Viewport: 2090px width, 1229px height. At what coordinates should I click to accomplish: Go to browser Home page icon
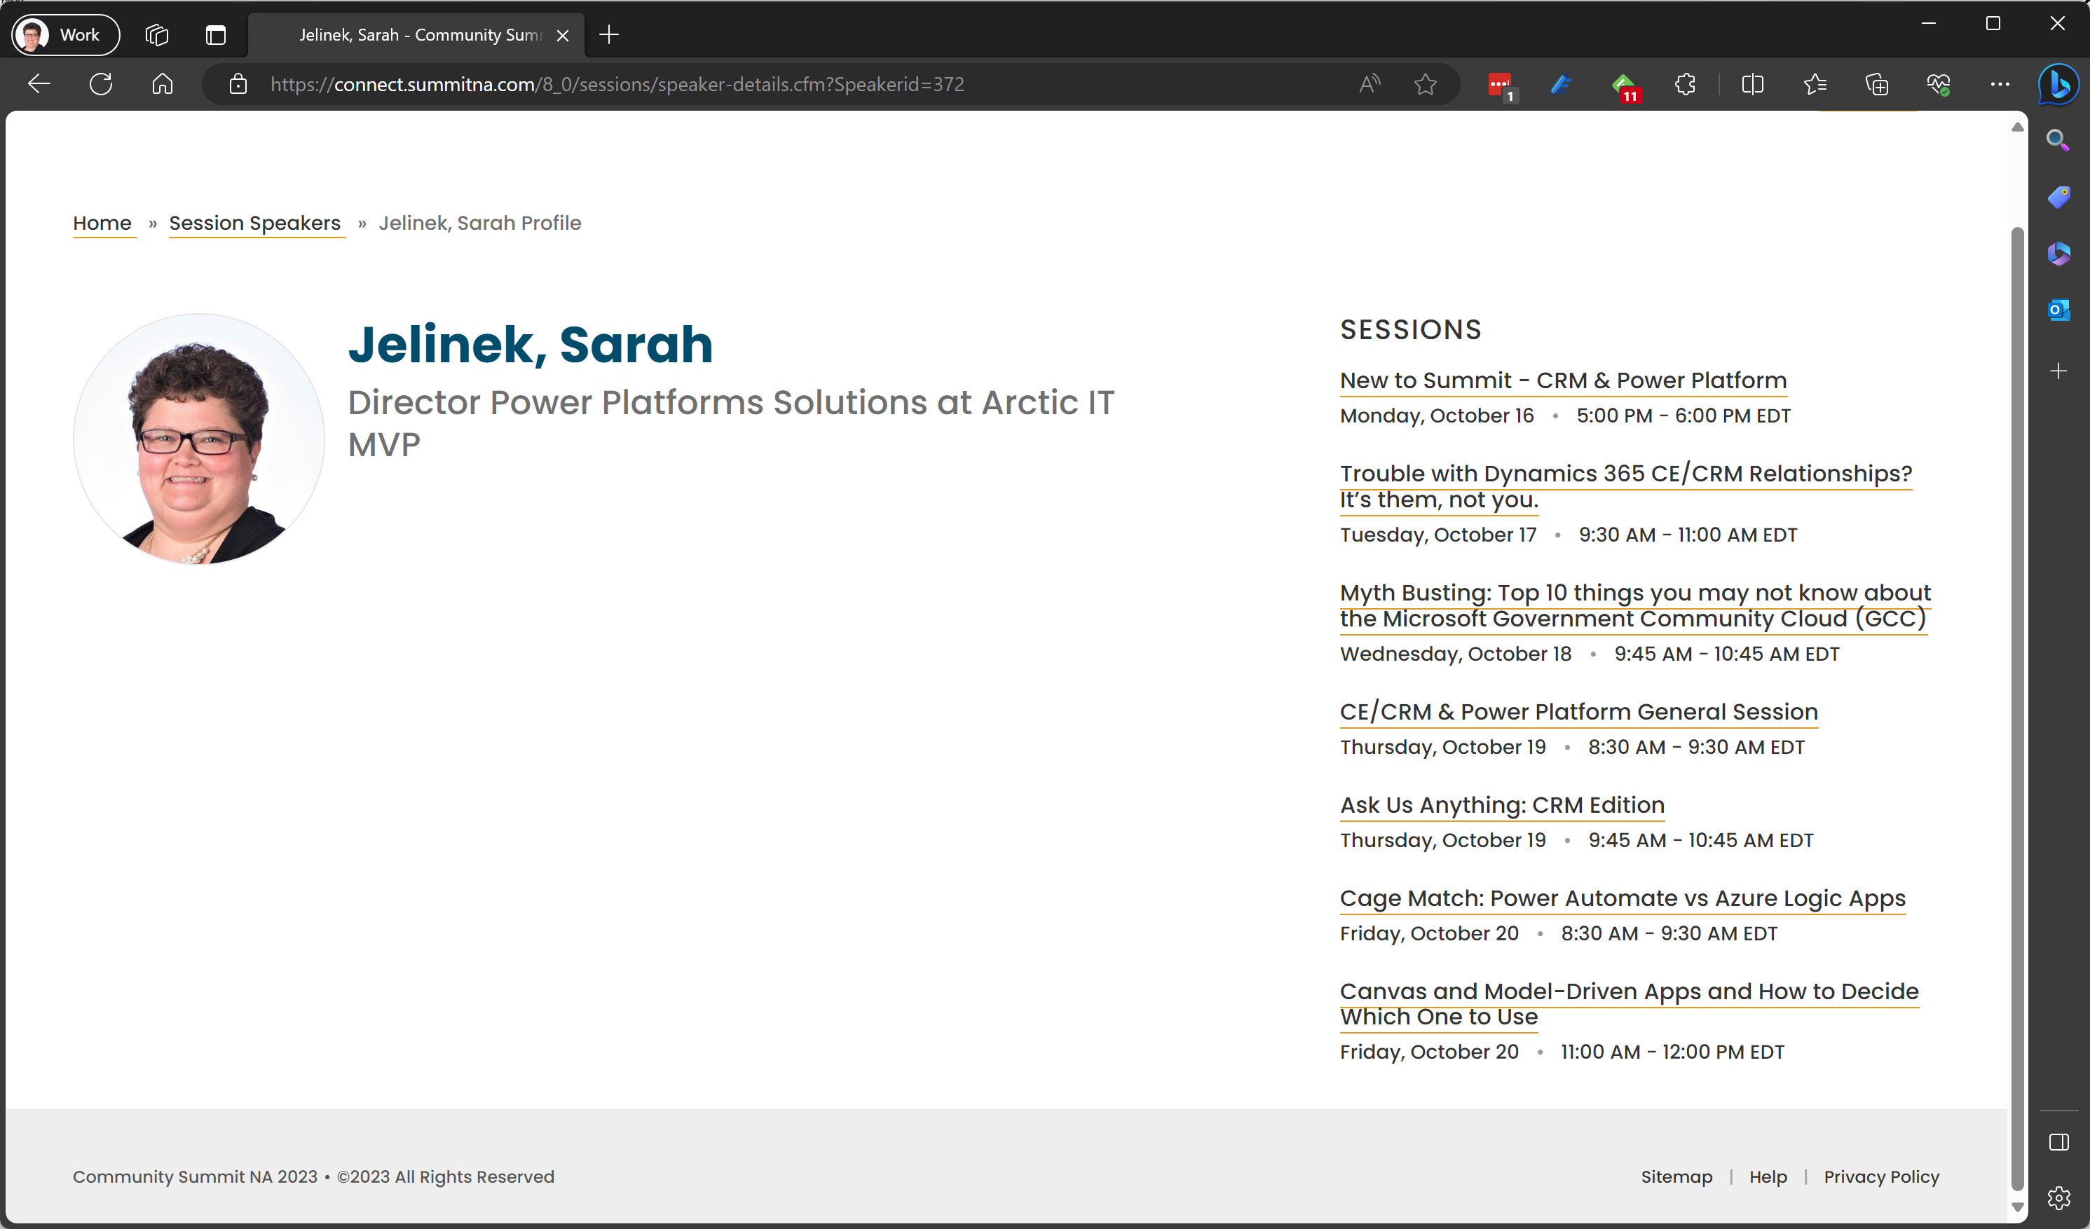point(163,84)
